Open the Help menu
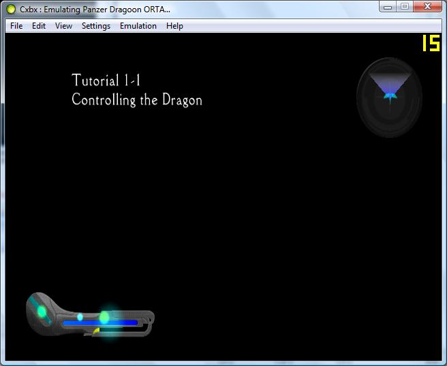The height and width of the screenshot is (366, 447). click(174, 26)
